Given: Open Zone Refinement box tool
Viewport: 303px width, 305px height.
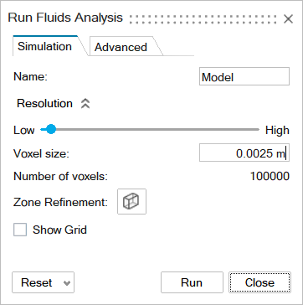Looking at the screenshot, I should pyautogui.click(x=131, y=201).
